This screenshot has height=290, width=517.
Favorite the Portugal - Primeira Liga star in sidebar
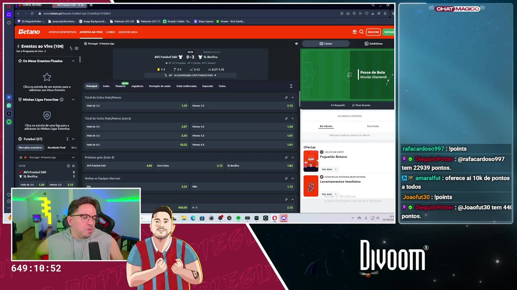[21, 157]
